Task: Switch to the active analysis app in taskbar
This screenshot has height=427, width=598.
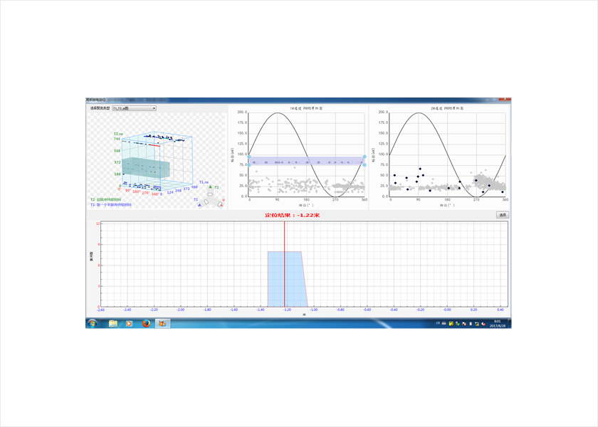Action: [x=163, y=323]
